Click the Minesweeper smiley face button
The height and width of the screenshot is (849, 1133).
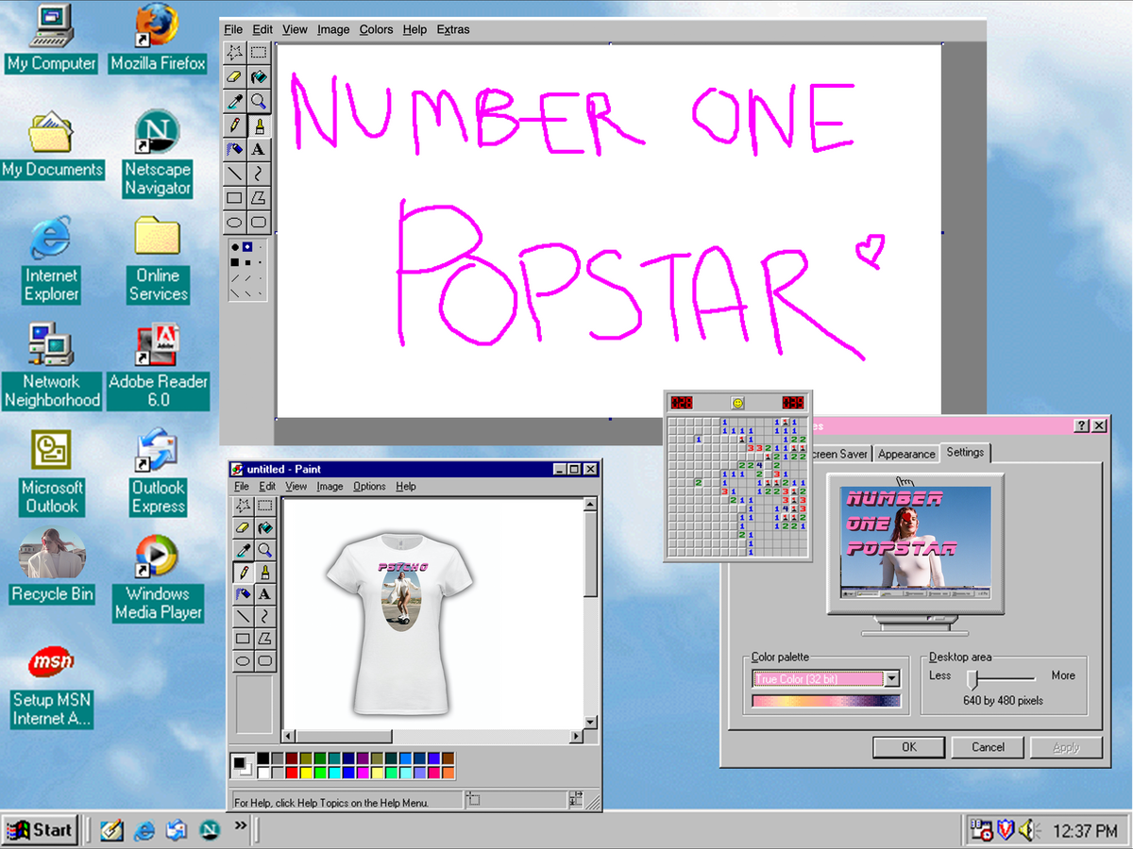(x=737, y=403)
